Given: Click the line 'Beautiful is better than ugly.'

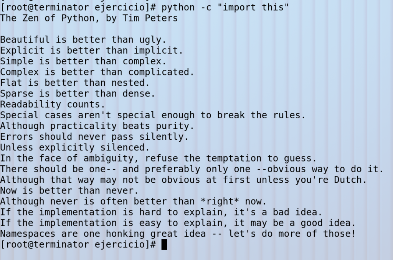Looking at the screenshot, I should [83, 39].
